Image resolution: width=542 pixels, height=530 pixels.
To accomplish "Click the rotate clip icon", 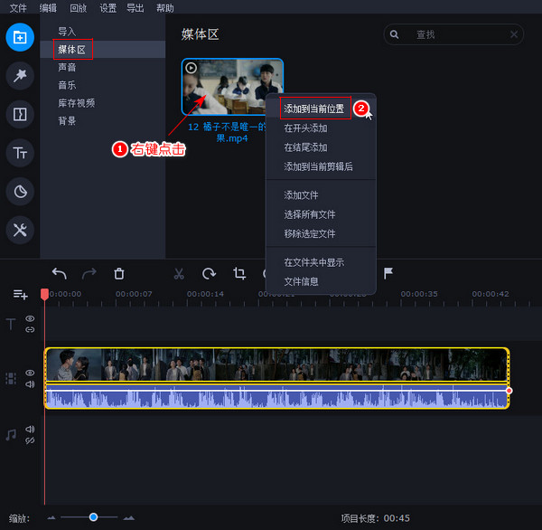I will (209, 273).
